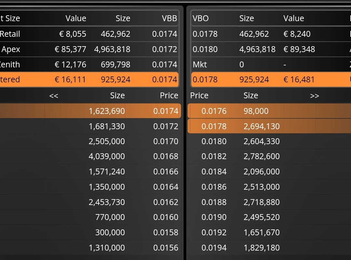351x260 pixels.
Task: Click the offer Value header in VBO table
Action: point(294,18)
